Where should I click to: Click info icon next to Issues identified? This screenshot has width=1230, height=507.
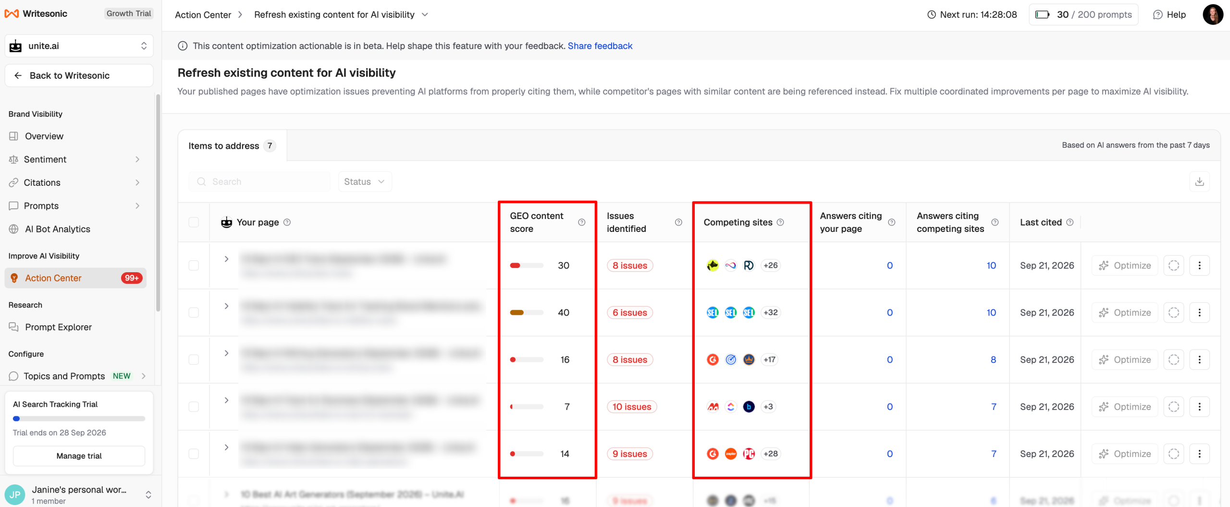point(678,222)
